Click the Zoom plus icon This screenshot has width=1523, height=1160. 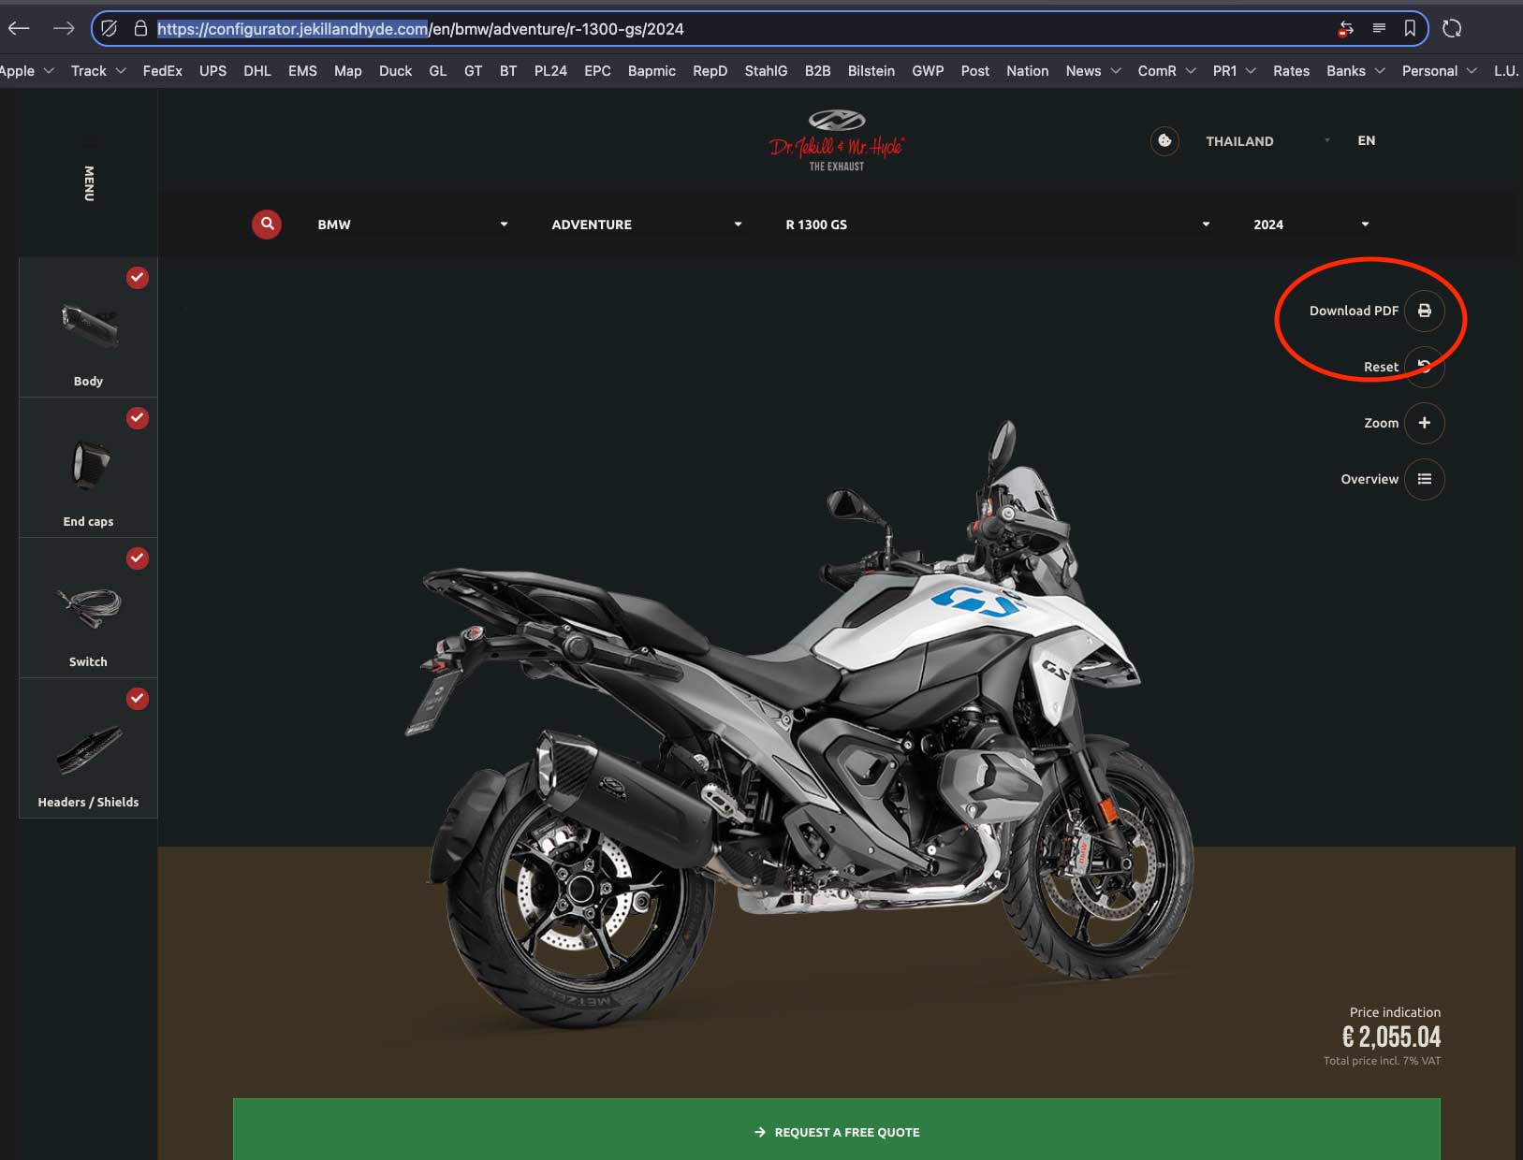tap(1424, 423)
